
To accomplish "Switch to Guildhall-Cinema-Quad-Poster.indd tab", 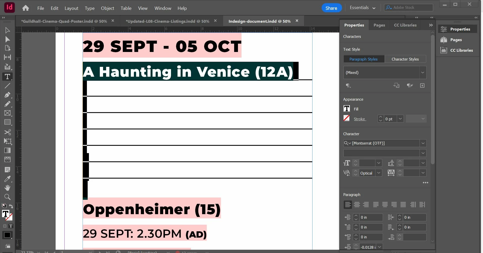I will pyautogui.click(x=64, y=21).
